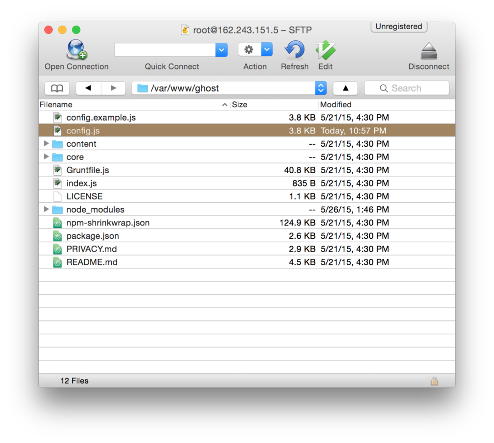Click the node_modules folder name
The height and width of the screenshot is (443, 494).
point(96,210)
